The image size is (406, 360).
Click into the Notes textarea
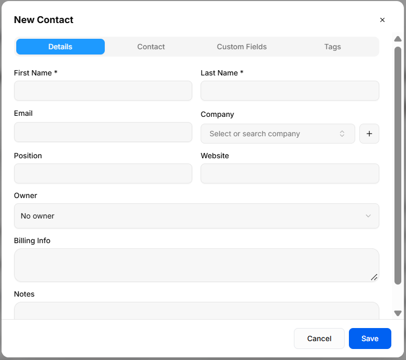coord(196,311)
